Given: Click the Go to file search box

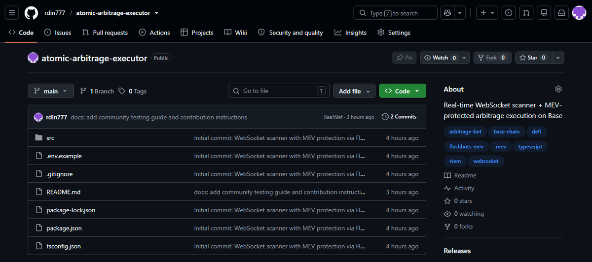Looking at the screenshot, I should point(279,91).
